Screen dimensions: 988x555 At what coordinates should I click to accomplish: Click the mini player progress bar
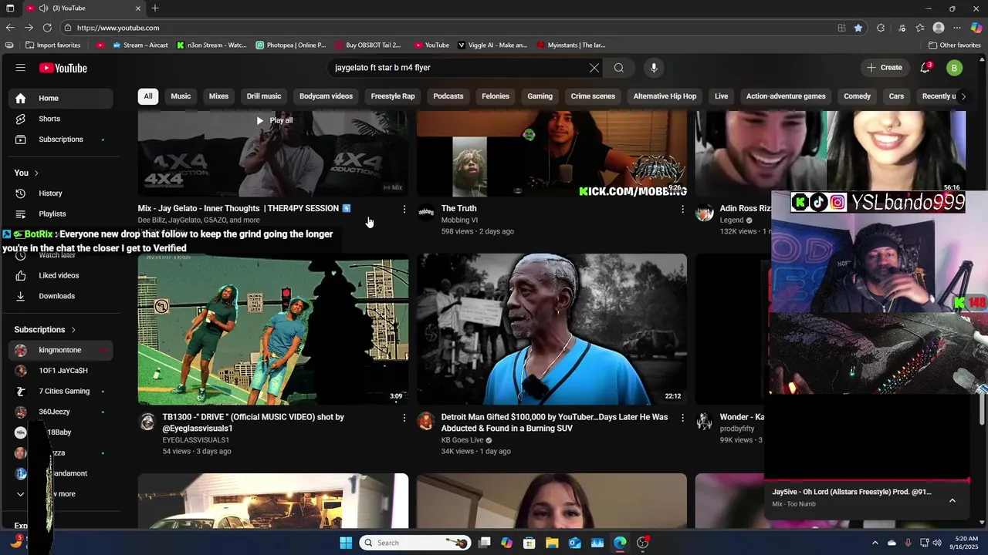pyautogui.click(x=867, y=481)
